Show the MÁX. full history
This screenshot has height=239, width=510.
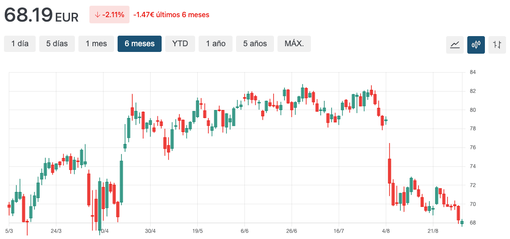[x=294, y=44]
